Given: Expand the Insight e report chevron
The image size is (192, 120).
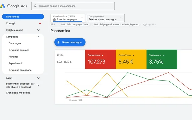Looking at the screenshot, I should point(38,30).
